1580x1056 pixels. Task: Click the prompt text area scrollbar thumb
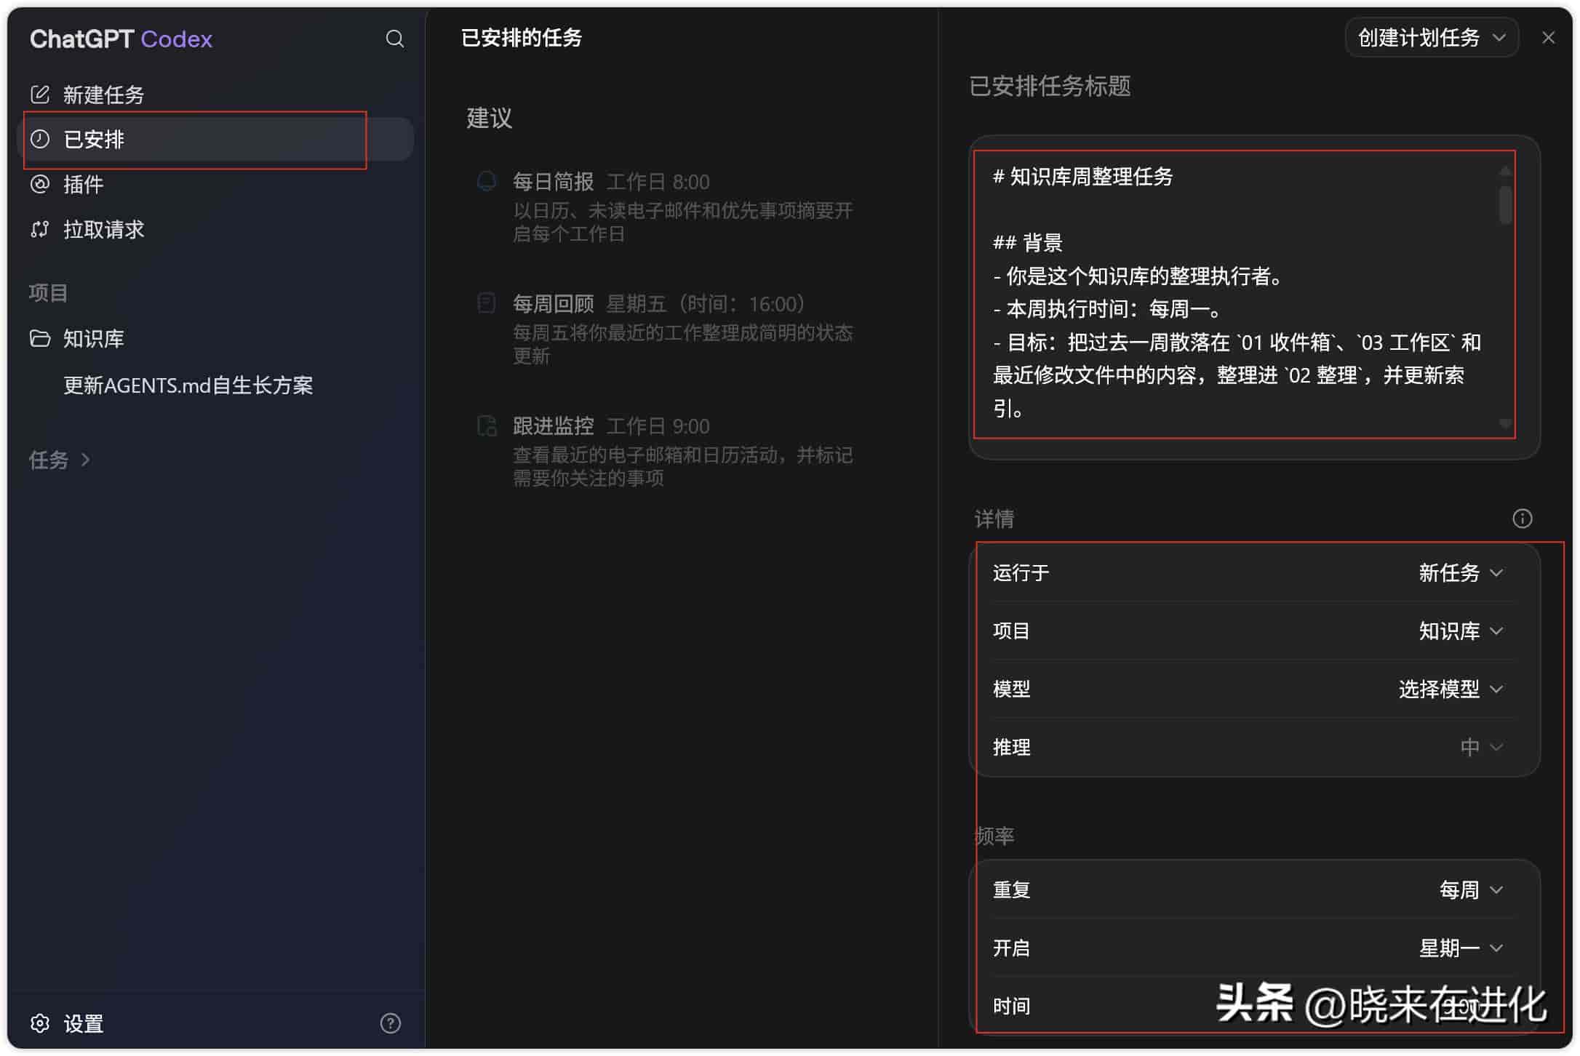(1505, 204)
